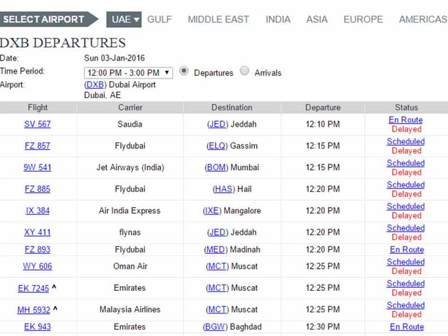Click IXE Mangalore airport code

pyautogui.click(x=212, y=211)
